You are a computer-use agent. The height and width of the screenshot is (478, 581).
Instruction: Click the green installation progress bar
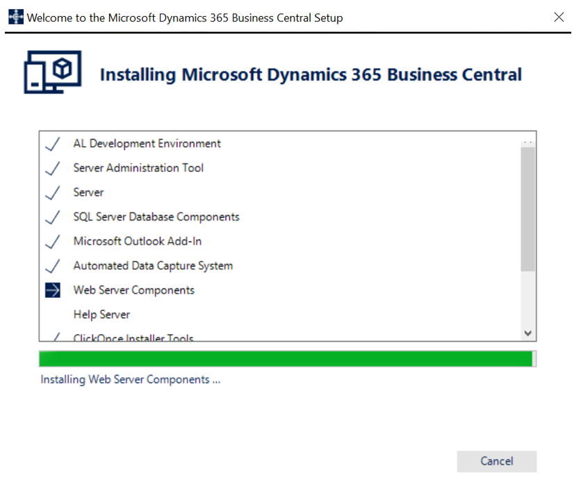click(x=288, y=358)
